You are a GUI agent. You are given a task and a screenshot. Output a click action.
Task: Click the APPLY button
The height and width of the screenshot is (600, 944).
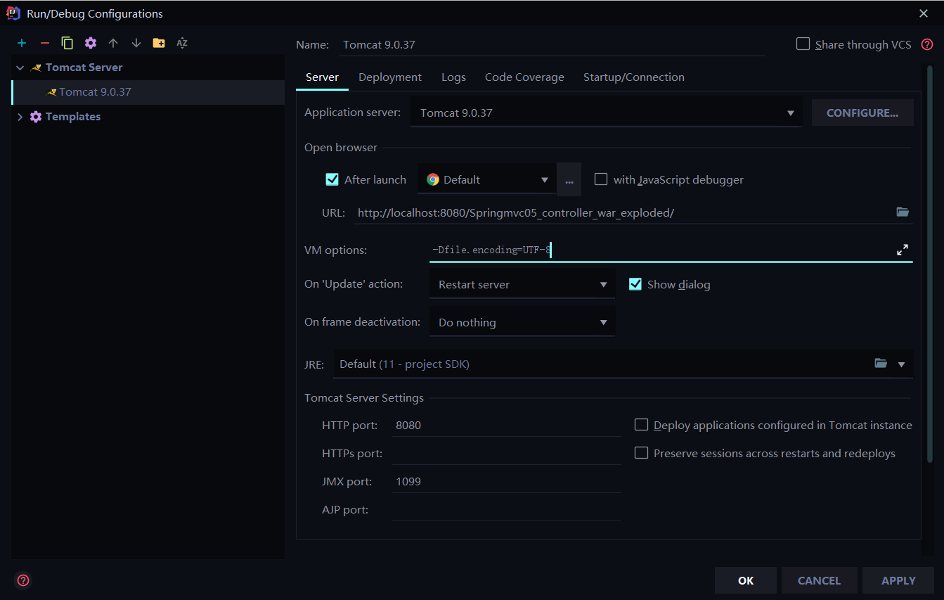coord(898,580)
